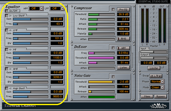This screenshot has height=111, width=171.
Task: Toggle the Compressor RMS button
Action: coord(123,39)
